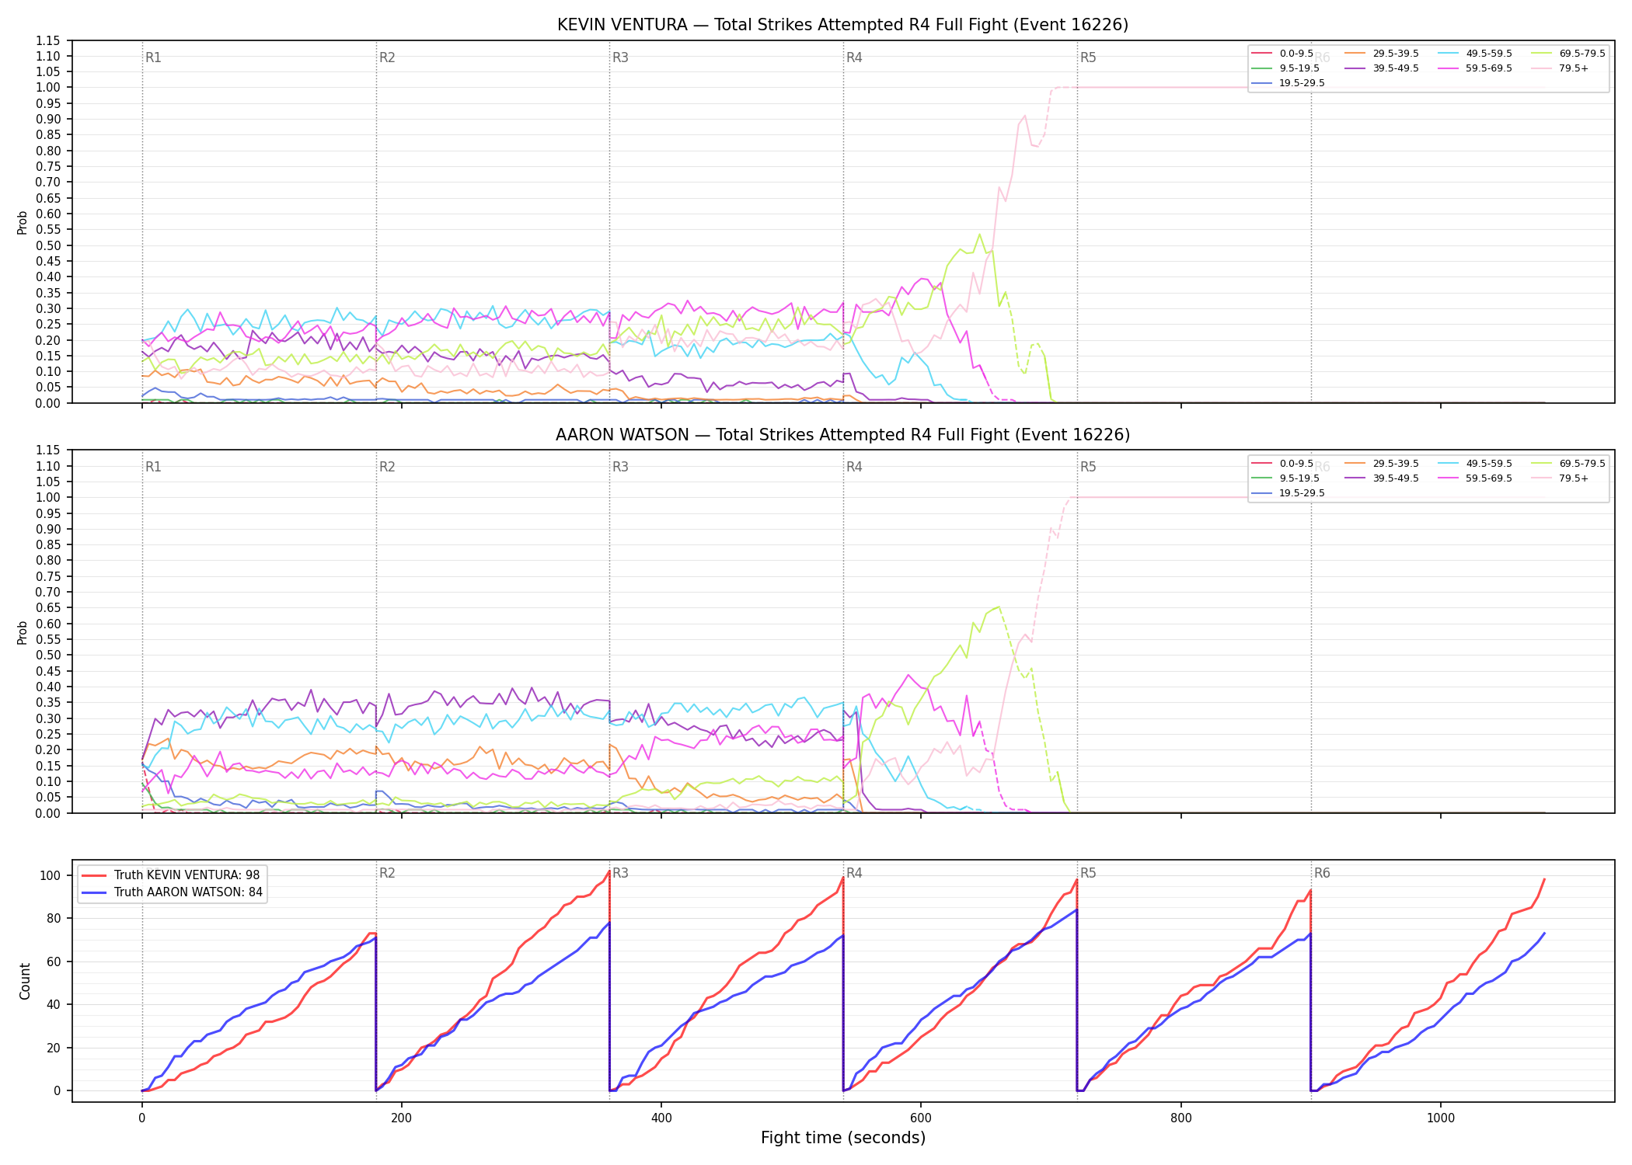
Task: Click the 'Fight time (seconds)' axis label
Action: click(x=843, y=1139)
